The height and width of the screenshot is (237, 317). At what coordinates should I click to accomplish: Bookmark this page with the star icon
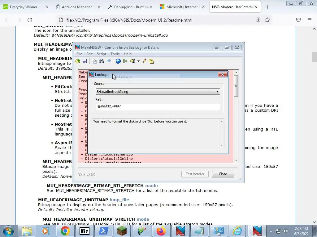pos(267,20)
